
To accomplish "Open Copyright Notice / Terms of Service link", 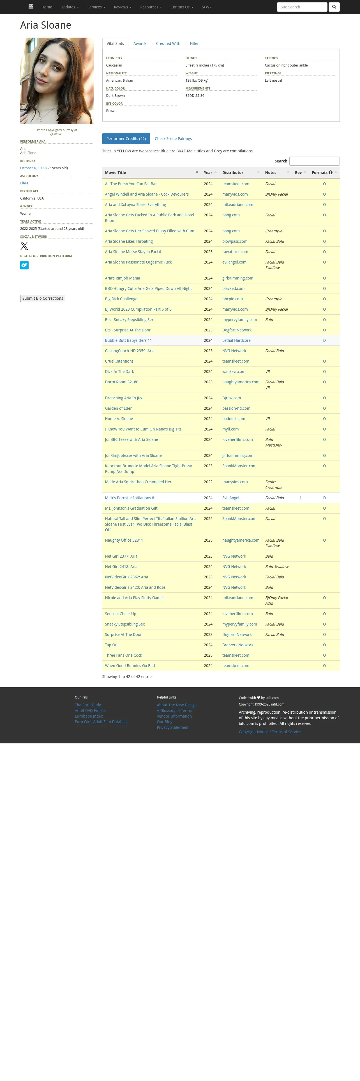I will point(270,732).
